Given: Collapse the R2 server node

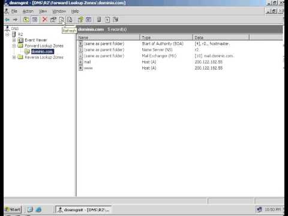Looking at the screenshot, I should [7, 34].
